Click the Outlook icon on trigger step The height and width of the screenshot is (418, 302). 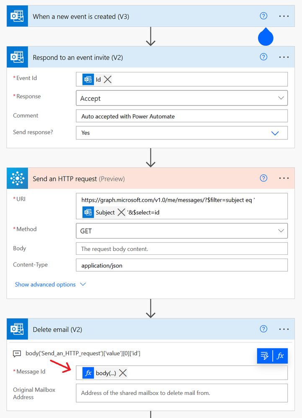[x=17, y=16]
